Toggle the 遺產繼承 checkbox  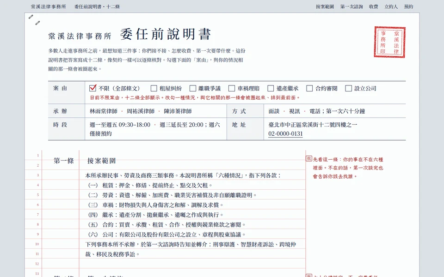(x=271, y=89)
